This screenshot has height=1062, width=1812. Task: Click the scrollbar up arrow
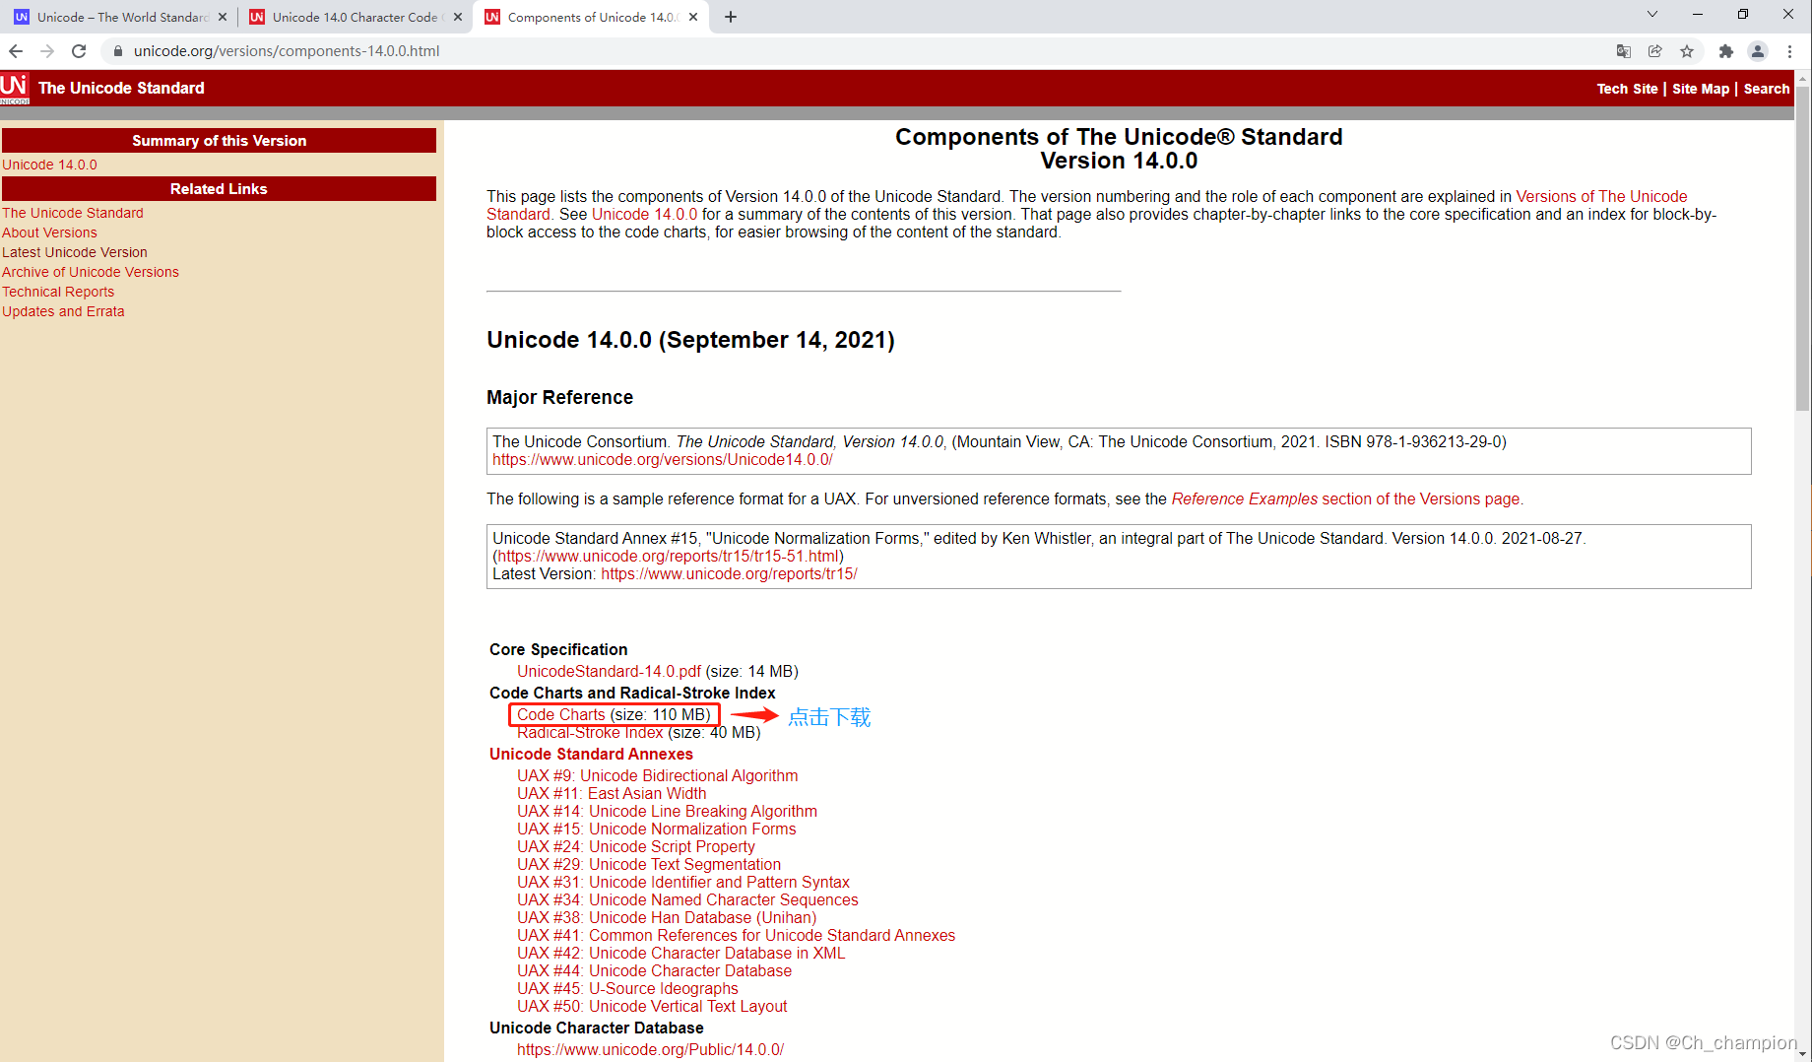tap(1802, 77)
